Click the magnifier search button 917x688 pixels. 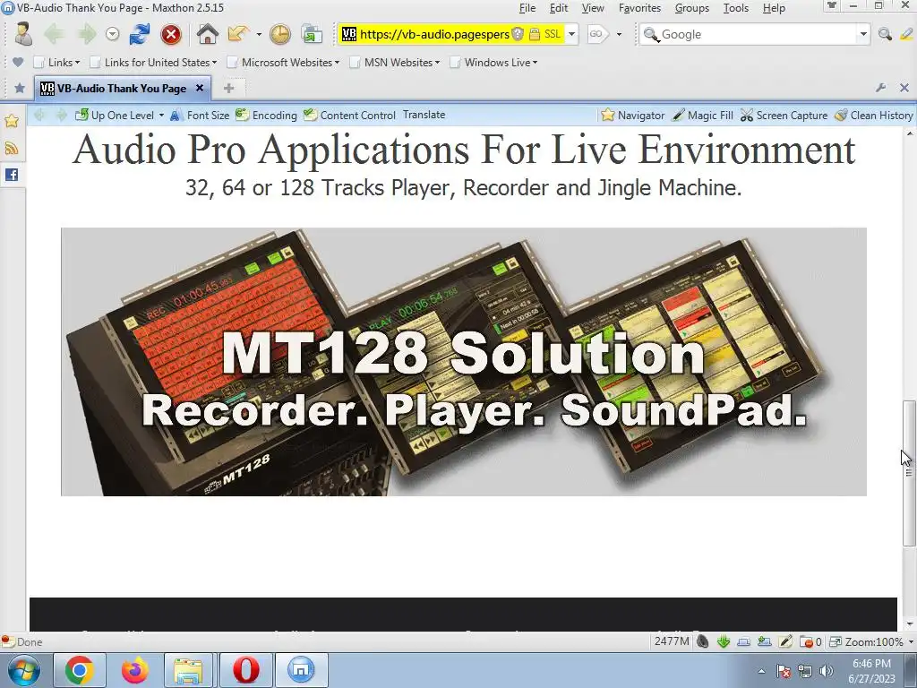(x=885, y=35)
